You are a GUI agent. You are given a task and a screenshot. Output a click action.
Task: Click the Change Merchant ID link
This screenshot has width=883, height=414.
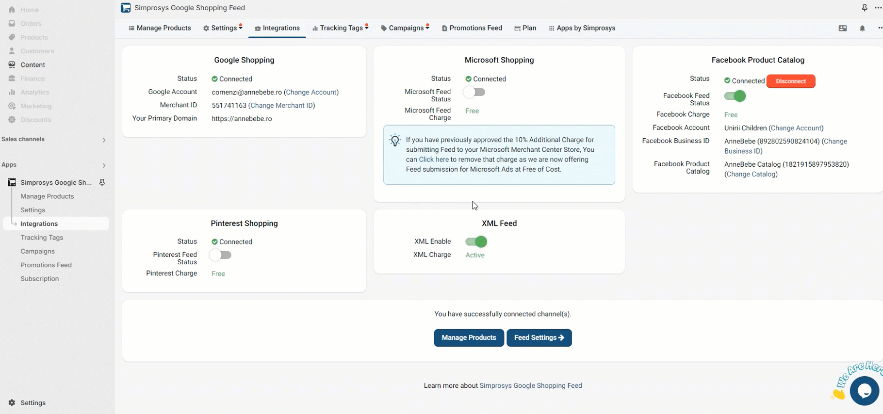click(281, 105)
